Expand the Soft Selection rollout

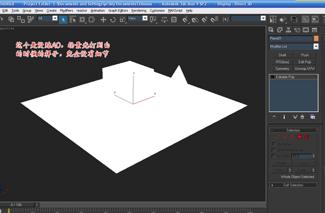point(293,185)
